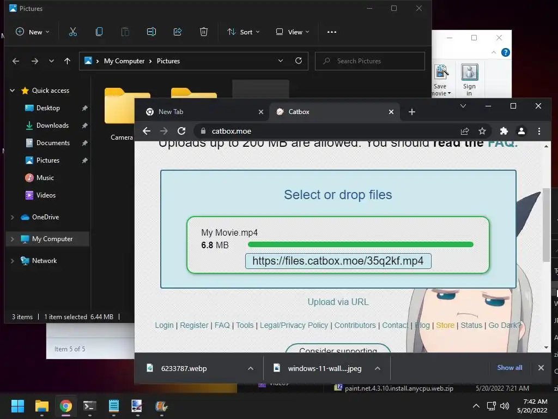Go back in File Explorer navigation
The width and height of the screenshot is (558, 419).
pos(16,61)
